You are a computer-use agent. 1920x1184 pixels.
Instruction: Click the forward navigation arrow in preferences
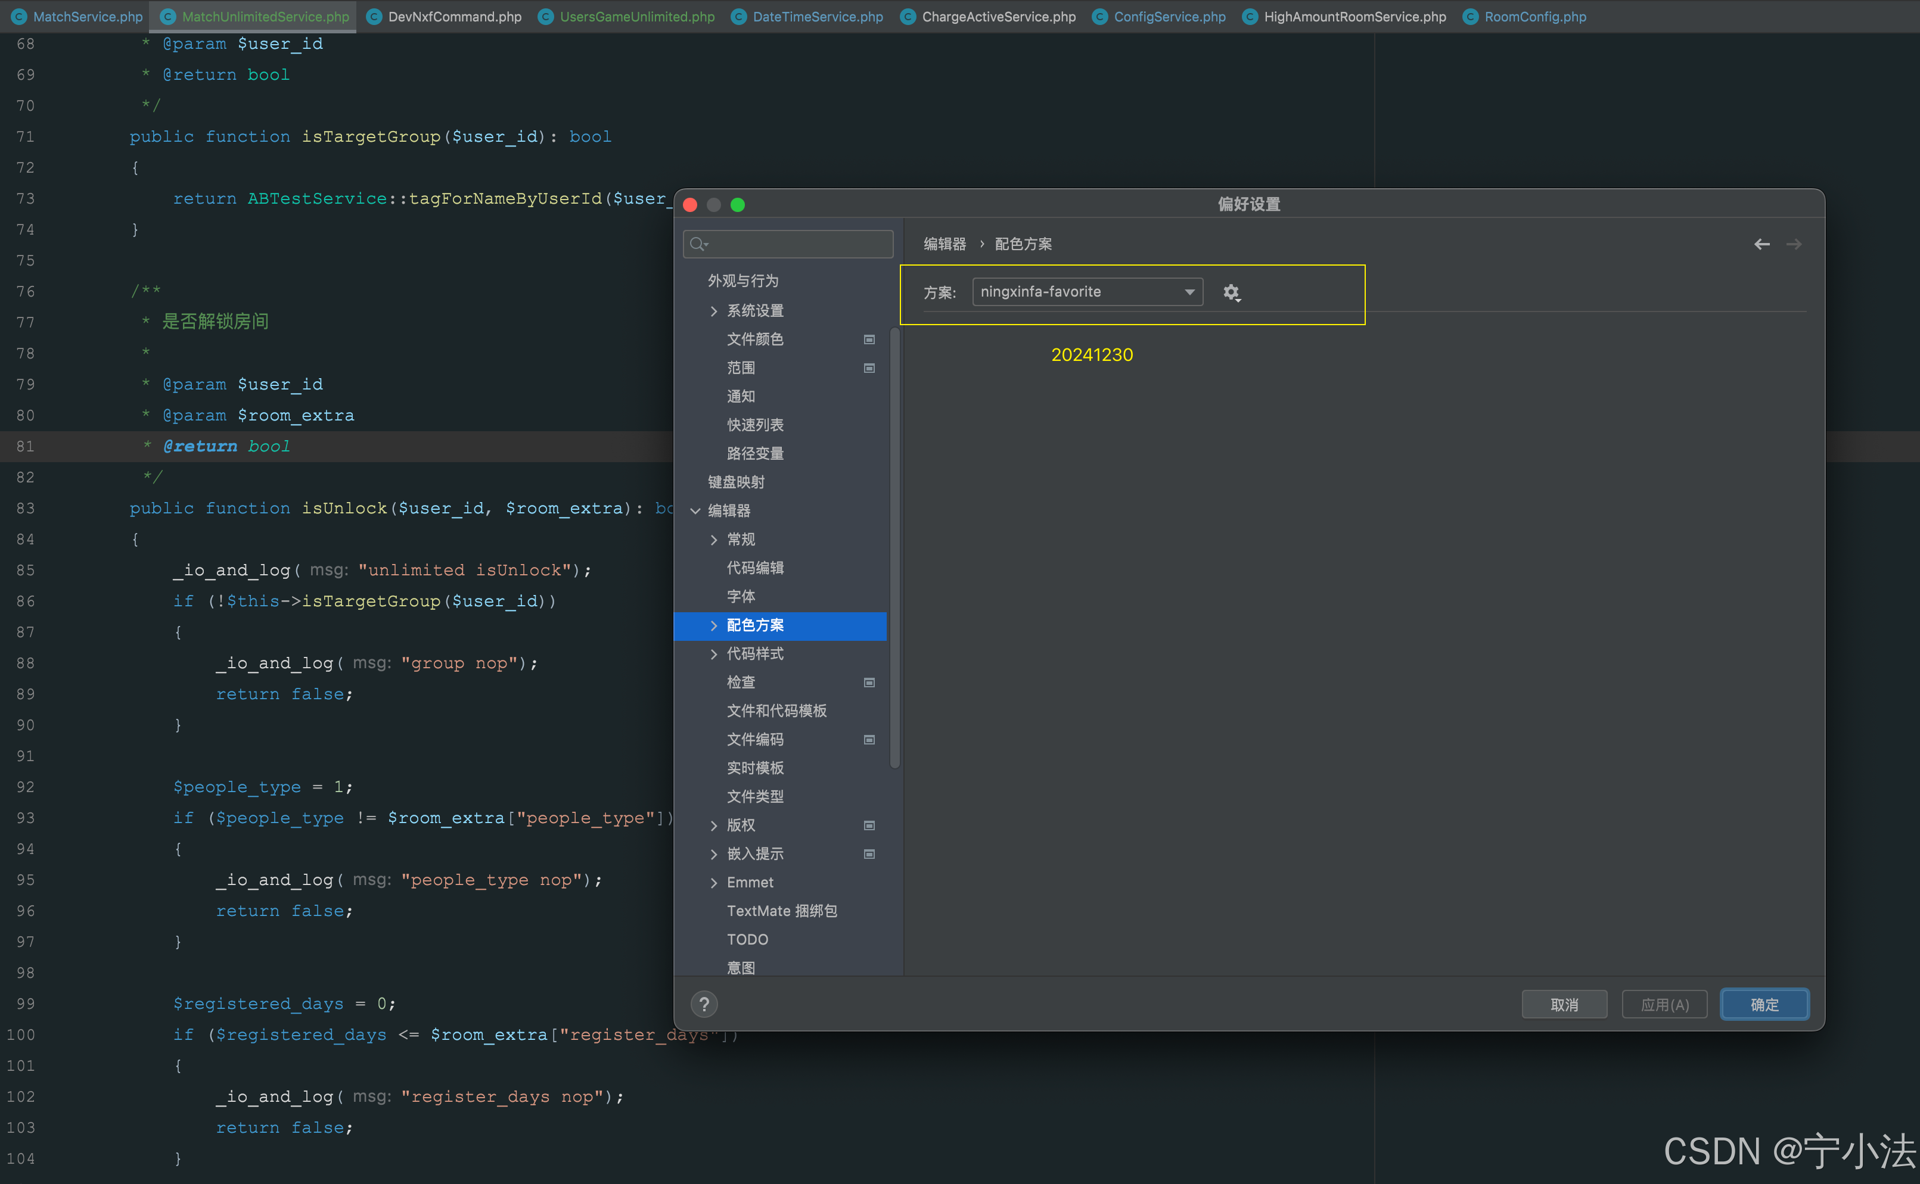click(1795, 244)
